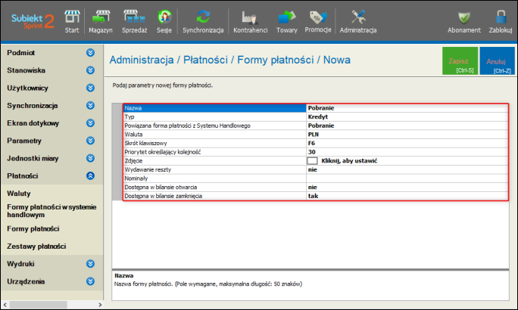Expand the Podmiot sidebar section
This screenshot has height=310, width=518.
coord(90,53)
